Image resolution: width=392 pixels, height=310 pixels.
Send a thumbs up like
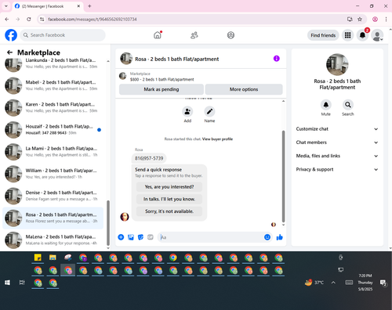[x=280, y=237]
